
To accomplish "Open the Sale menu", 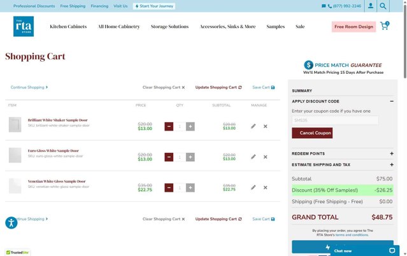I will click(x=300, y=27).
